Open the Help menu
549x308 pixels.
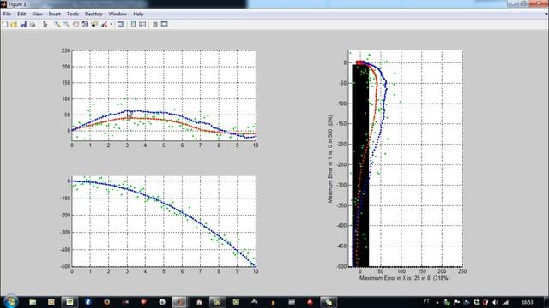pyautogui.click(x=138, y=14)
